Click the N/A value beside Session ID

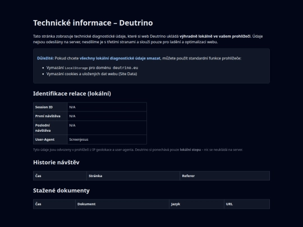tap(72, 107)
